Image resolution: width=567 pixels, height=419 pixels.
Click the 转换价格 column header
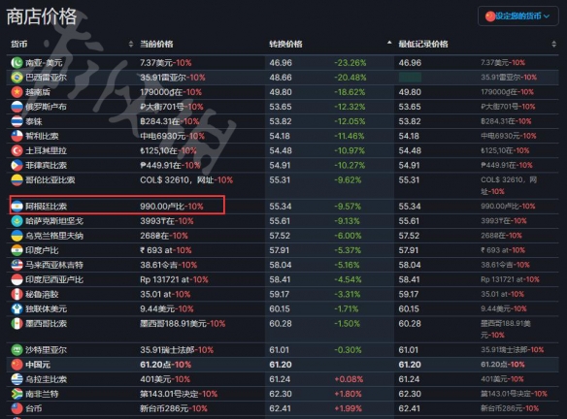(285, 44)
